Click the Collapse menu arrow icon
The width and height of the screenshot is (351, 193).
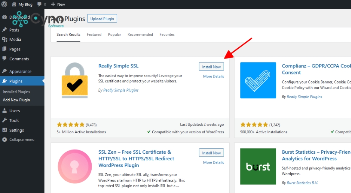pyautogui.click(x=5, y=140)
